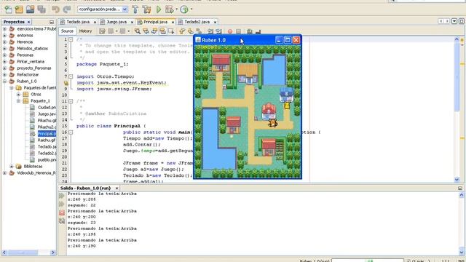This screenshot has height=262, width=466.
Task: Close the Salida Ruben_1.0 output tab
Action: point(116,188)
